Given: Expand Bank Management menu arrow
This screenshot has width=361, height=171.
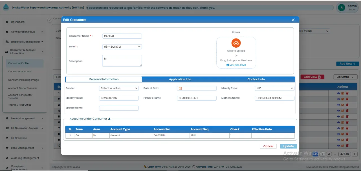Looking at the screenshot, I should pyautogui.click(x=42, y=148).
